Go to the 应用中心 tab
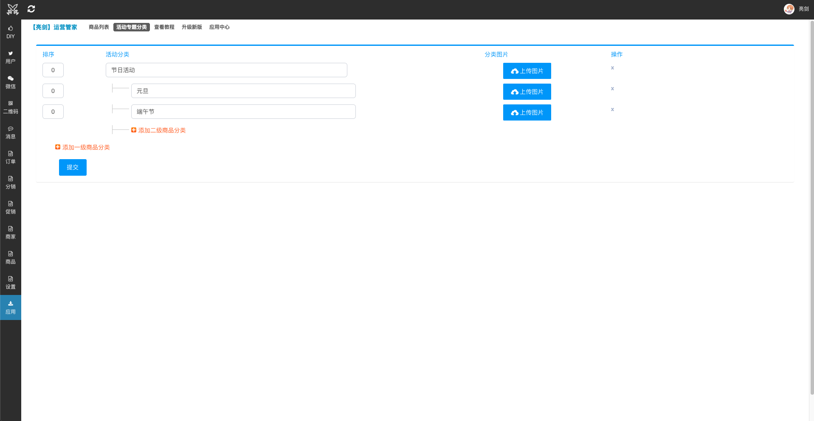Image resolution: width=814 pixels, height=421 pixels. (220, 27)
